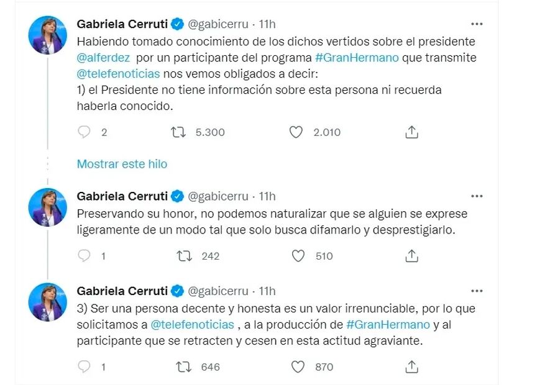Reply to the 'Preservando su honor' tweet
The height and width of the screenshot is (385, 545).
[x=85, y=256]
